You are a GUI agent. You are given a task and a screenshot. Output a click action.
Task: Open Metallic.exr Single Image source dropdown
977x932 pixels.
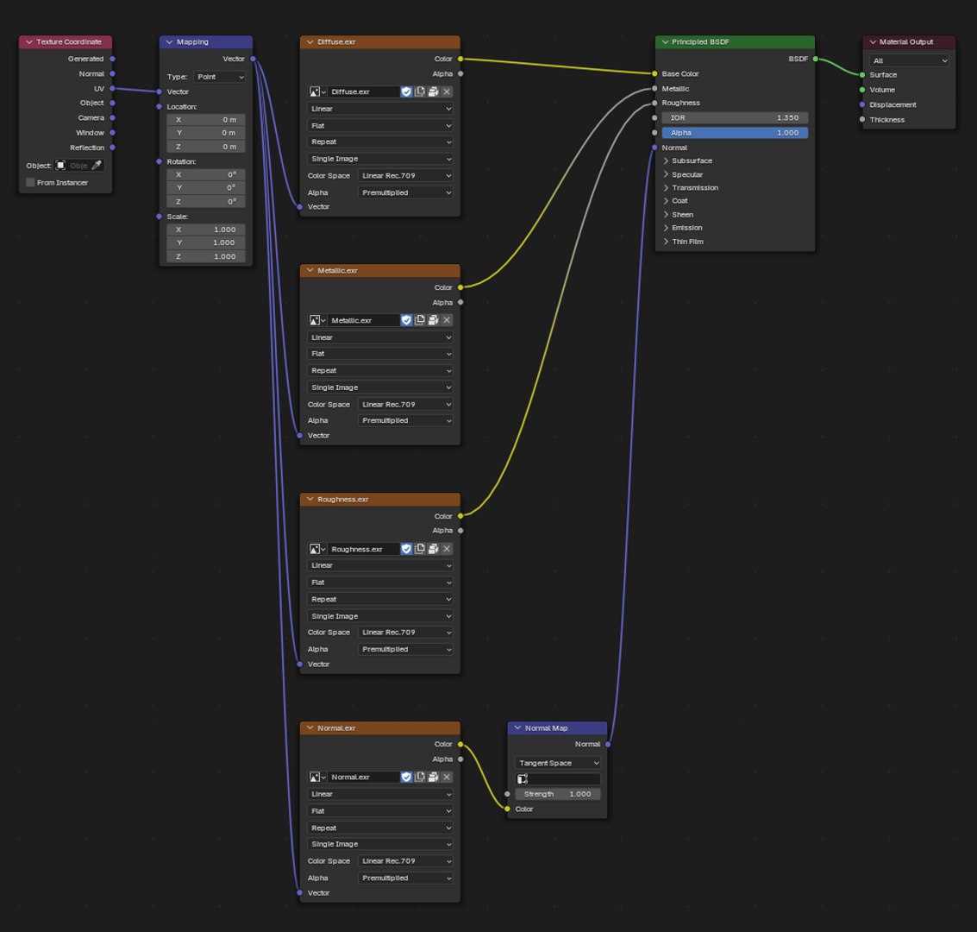380,387
